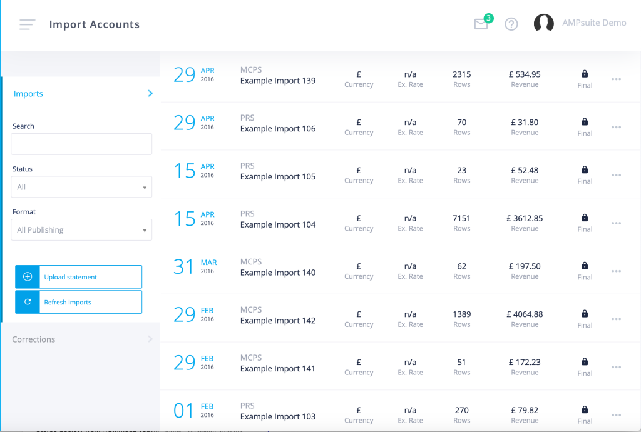Open the three-dot menu for Example Import 140
The width and height of the screenshot is (641, 432).
coord(616,271)
